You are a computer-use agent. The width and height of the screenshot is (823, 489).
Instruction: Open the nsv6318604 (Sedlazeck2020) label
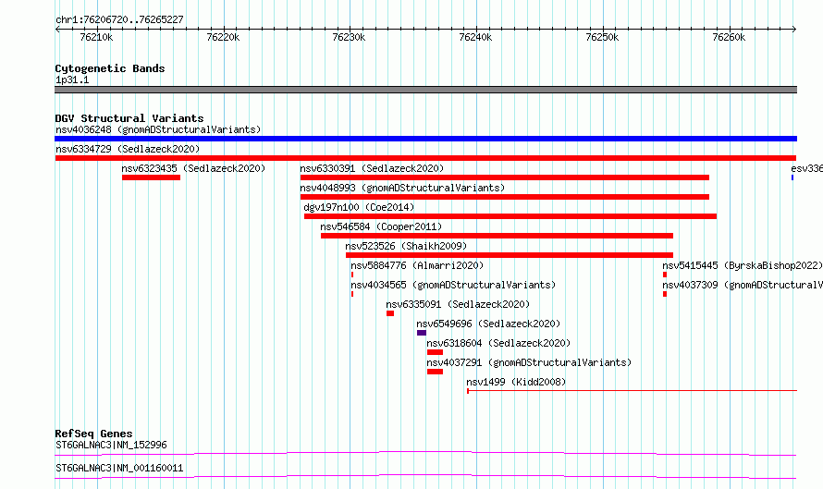point(498,343)
